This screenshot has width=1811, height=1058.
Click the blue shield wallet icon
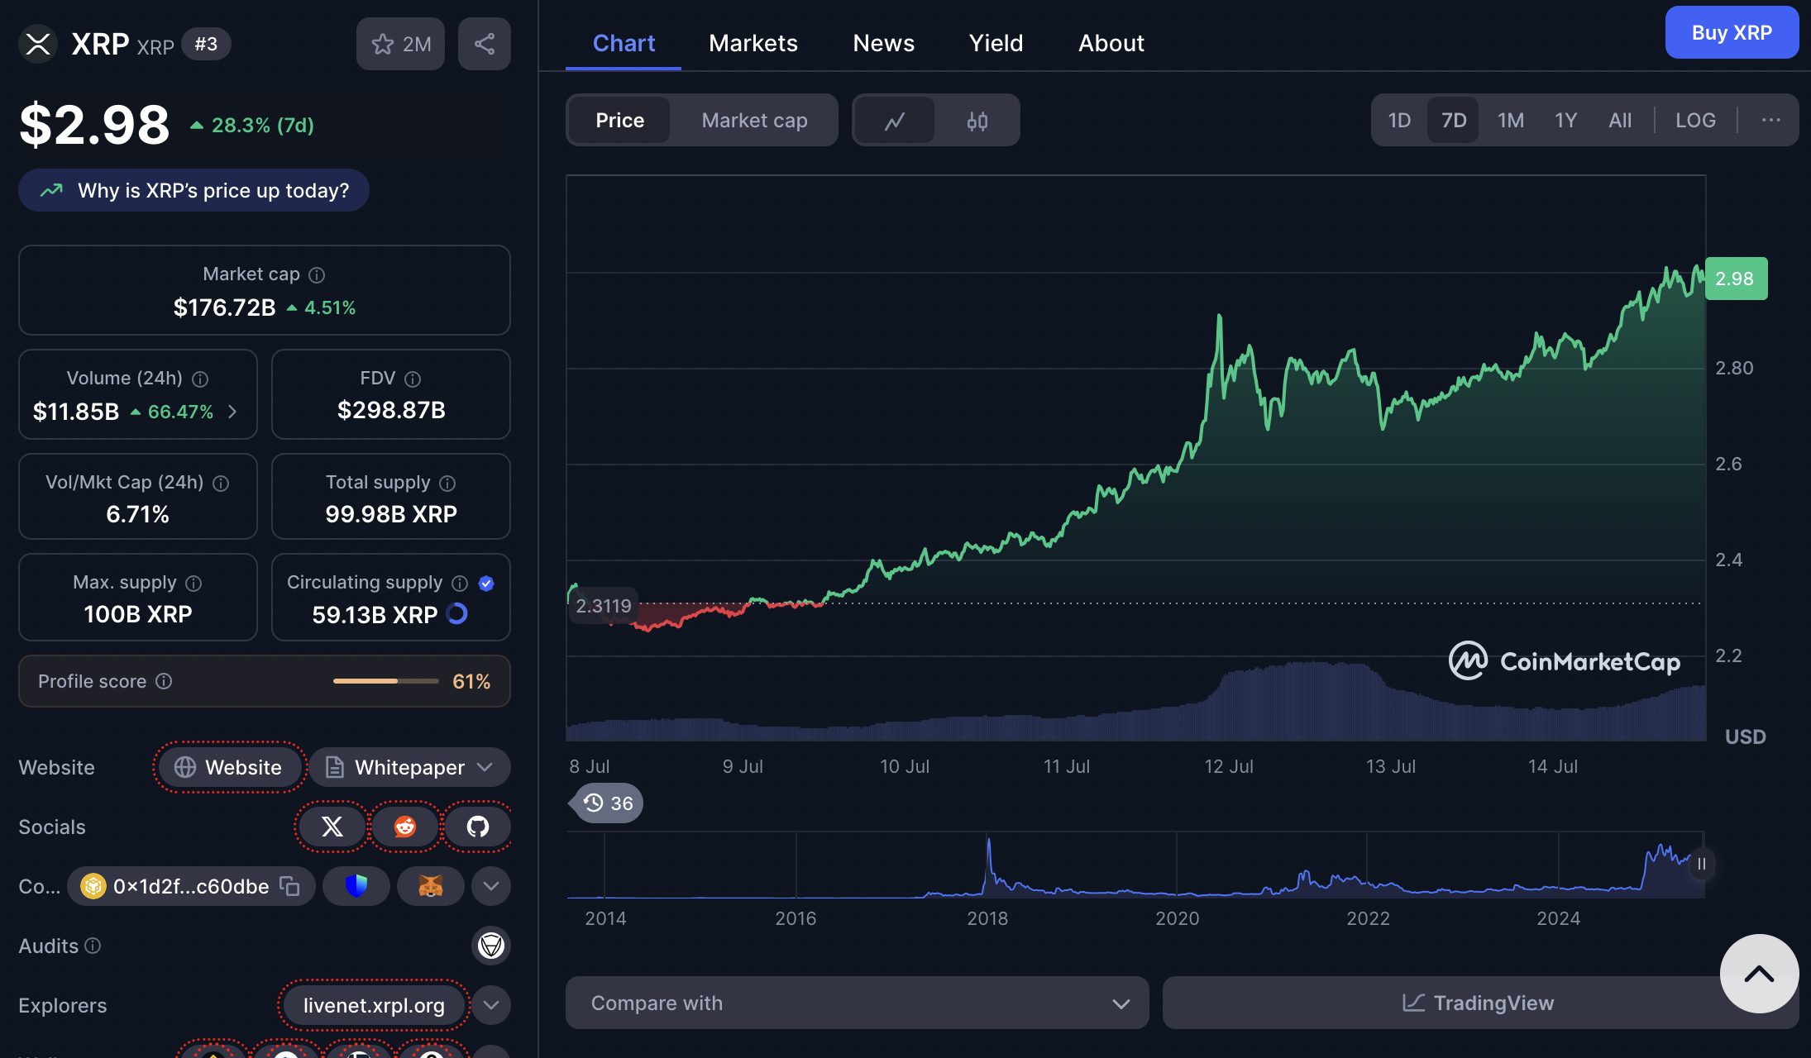[356, 886]
